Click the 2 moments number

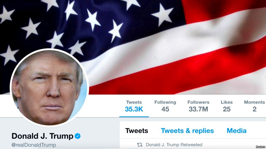[255, 109]
